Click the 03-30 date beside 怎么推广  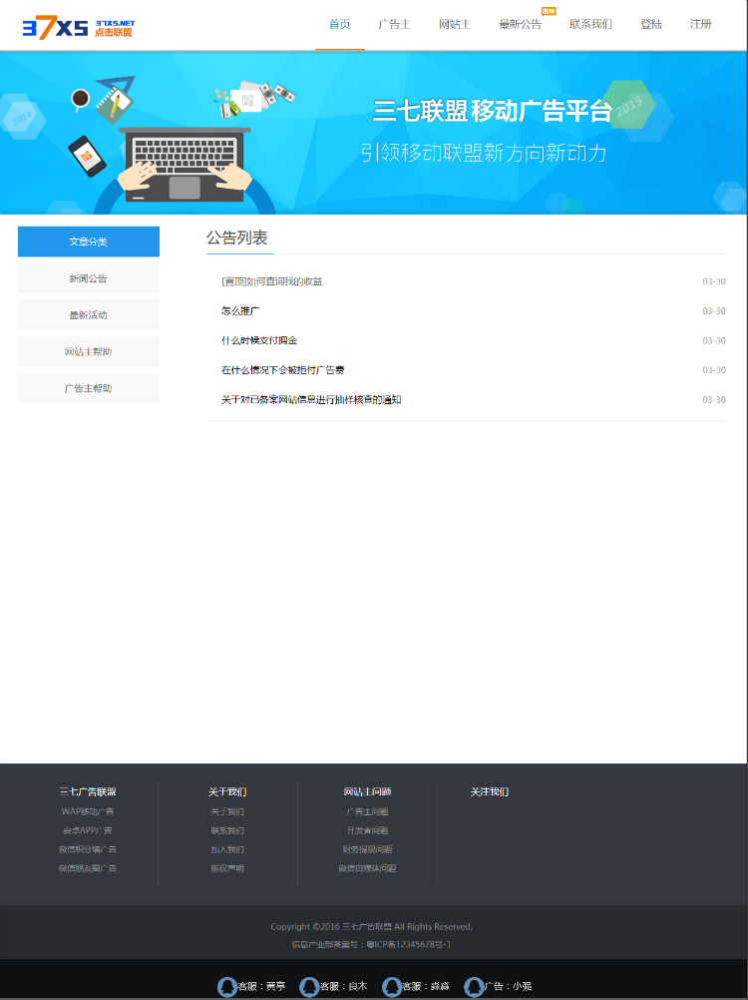[x=714, y=311]
